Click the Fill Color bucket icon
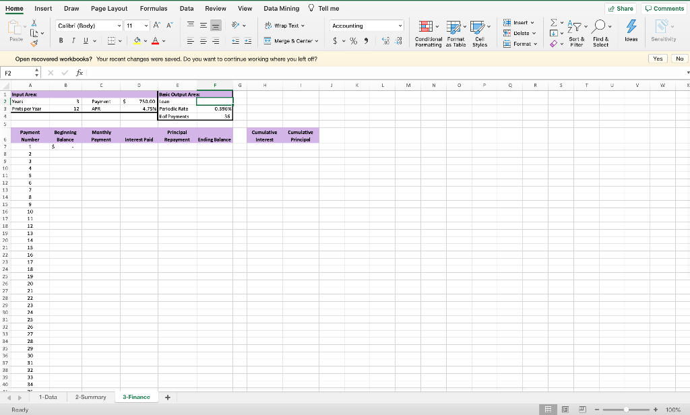 click(137, 40)
